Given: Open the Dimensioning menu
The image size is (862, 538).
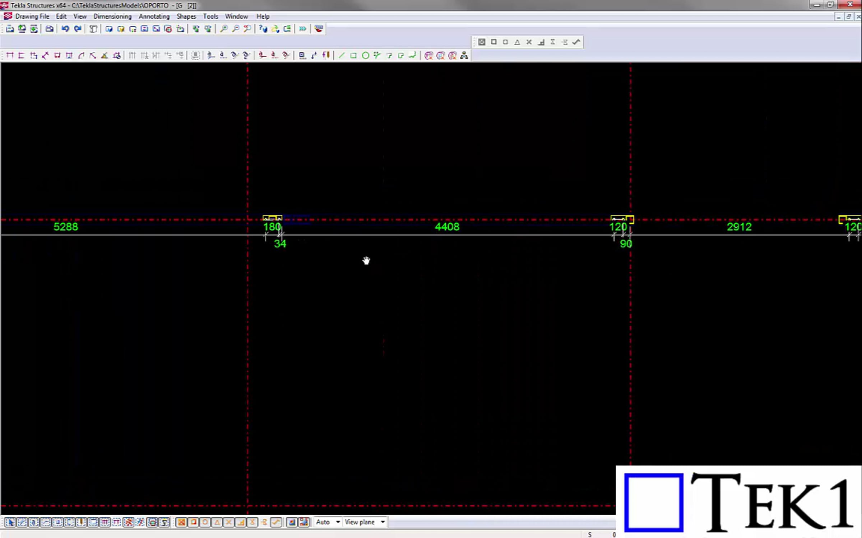Looking at the screenshot, I should pyautogui.click(x=112, y=16).
